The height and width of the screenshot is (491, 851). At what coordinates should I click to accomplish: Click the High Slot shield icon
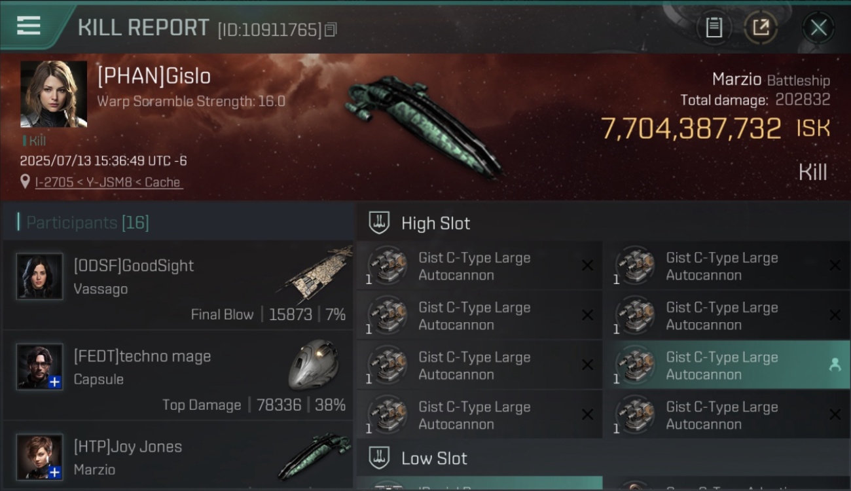(x=379, y=223)
